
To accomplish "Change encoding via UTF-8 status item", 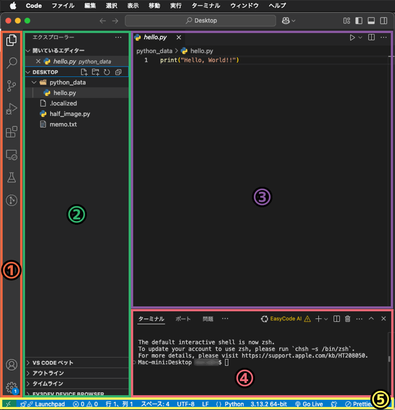I will click(186, 404).
